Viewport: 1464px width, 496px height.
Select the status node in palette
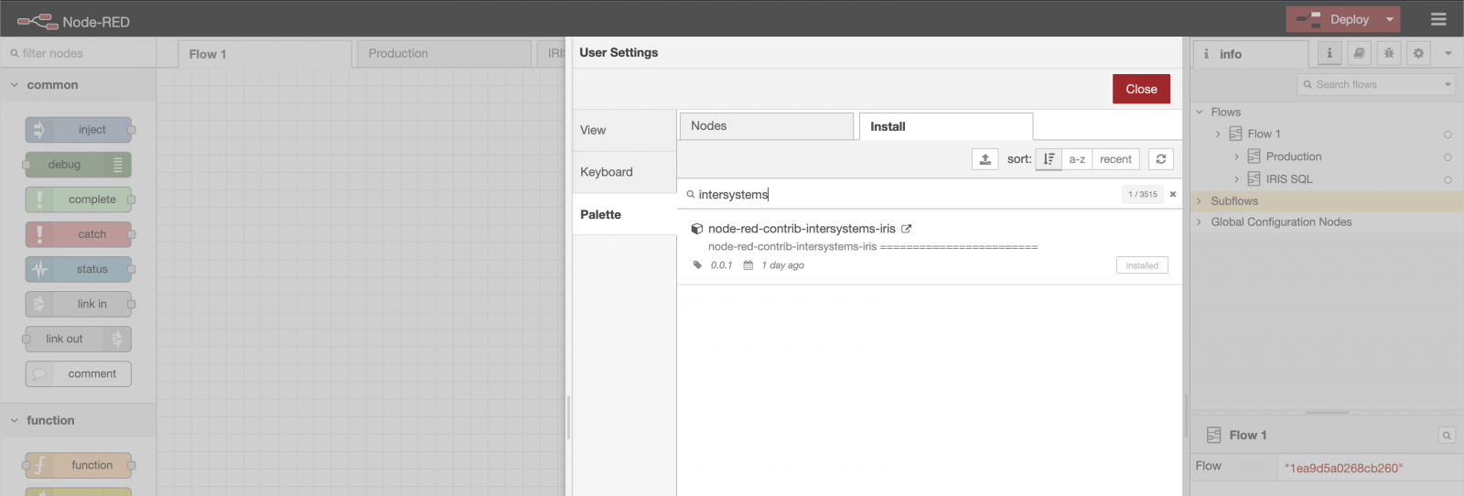click(x=79, y=269)
